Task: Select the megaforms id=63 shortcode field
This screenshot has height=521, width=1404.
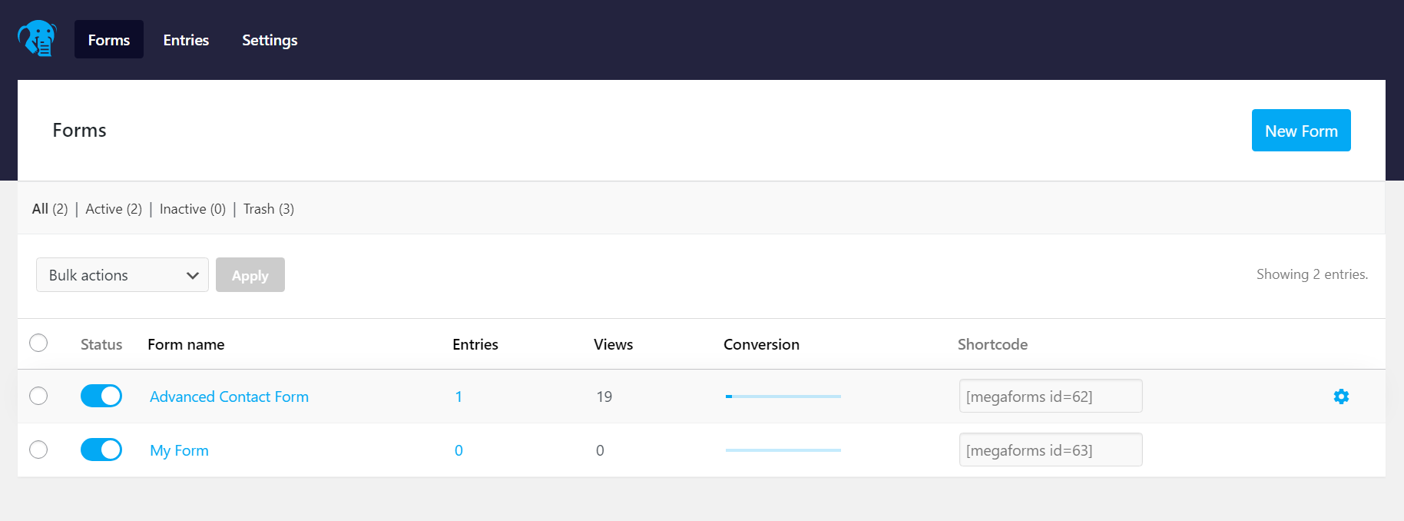Action: point(1051,450)
